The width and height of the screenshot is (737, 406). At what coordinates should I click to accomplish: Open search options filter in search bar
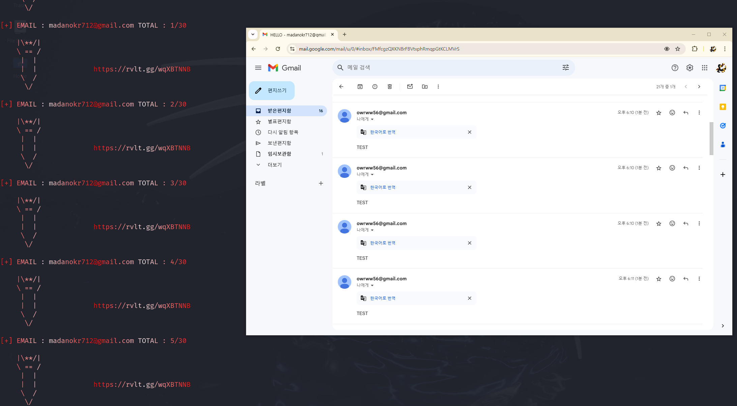565,68
